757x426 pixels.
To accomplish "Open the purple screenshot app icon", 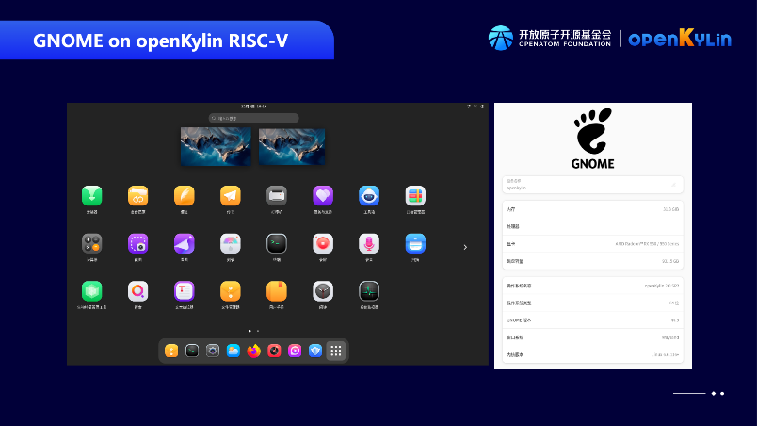I will pos(138,243).
